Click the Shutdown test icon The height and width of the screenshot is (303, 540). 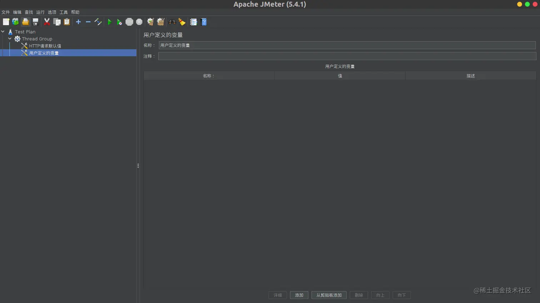click(x=139, y=22)
